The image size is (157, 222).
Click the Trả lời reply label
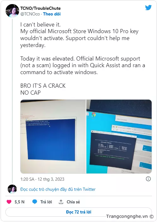click(x=46, y=202)
